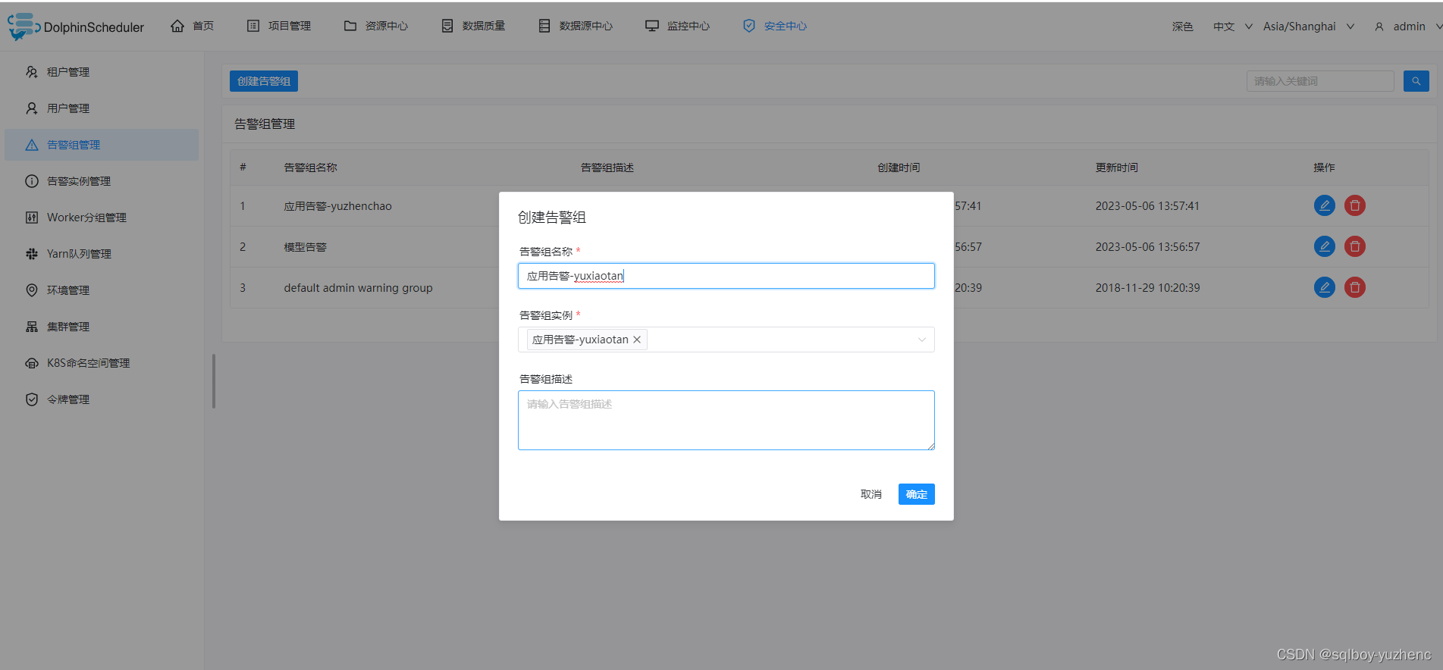Click the 项目管理 list icon
The image size is (1443, 670).
pos(253,26)
